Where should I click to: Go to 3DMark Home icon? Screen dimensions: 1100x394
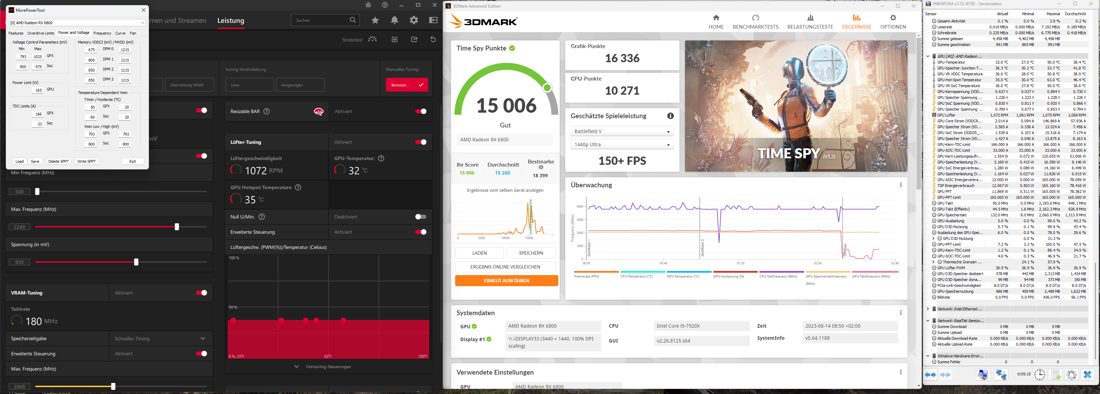click(716, 18)
